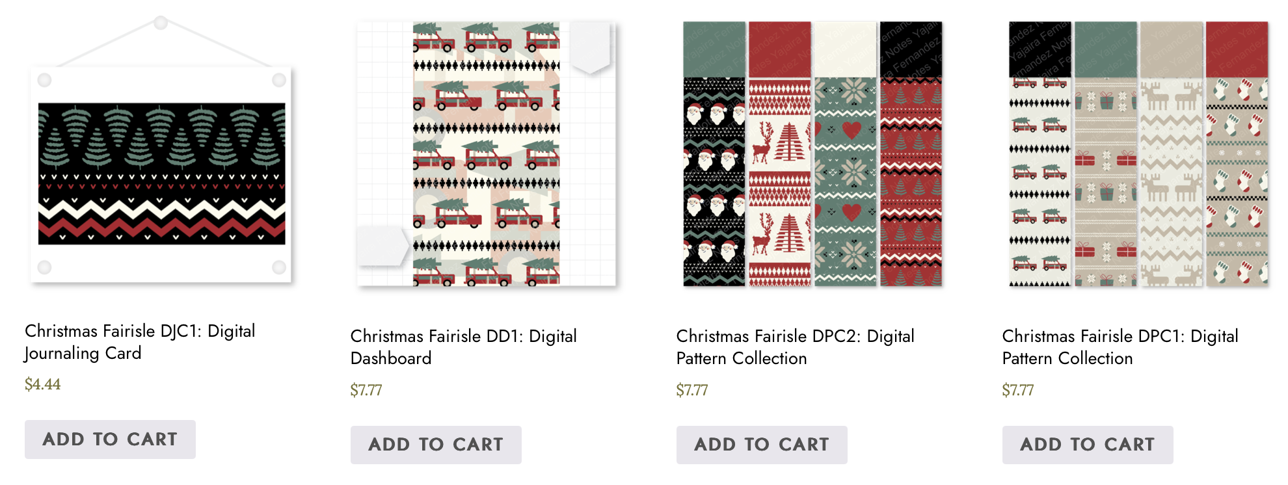Add DPC1 Pattern Collection to cart
Screen dimensions: 1288x485
[x=1088, y=445]
